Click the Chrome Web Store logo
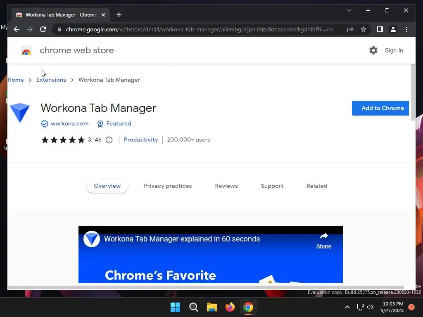423x317 pixels. [x=26, y=50]
